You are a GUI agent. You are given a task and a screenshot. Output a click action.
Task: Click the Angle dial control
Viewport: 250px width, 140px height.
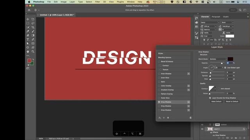point(212,68)
